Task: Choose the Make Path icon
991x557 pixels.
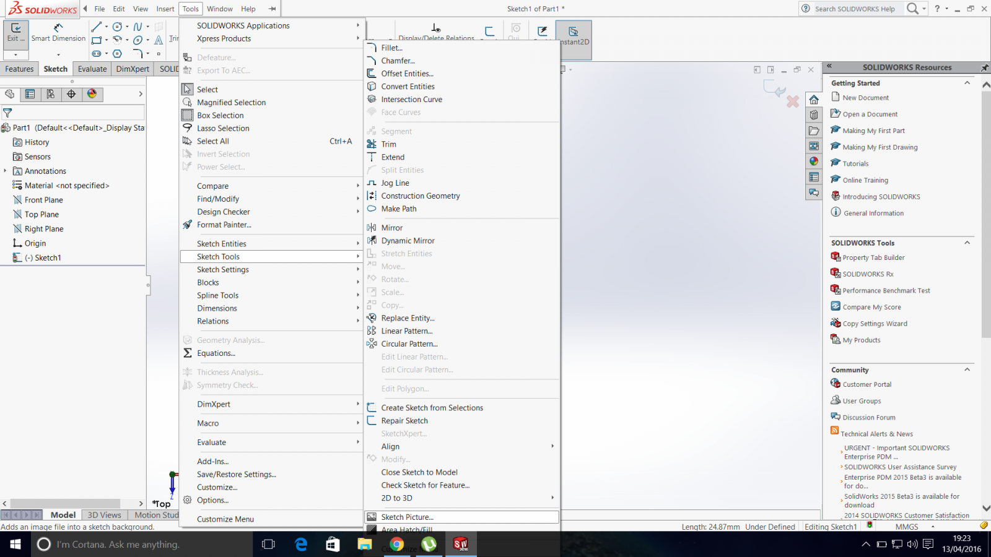Action: pyautogui.click(x=372, y=209)
